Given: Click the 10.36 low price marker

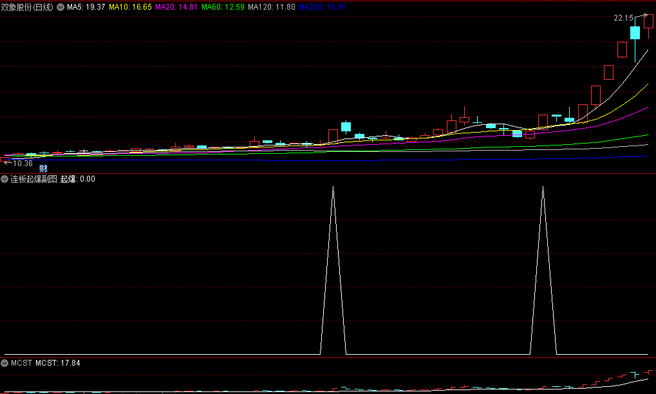Looking at the screenshot, I should point(21,163).
